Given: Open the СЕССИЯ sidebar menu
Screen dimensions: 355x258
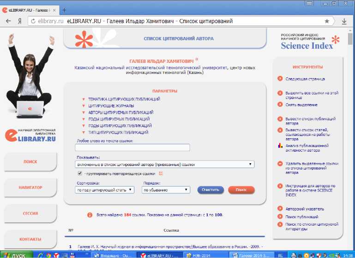Looking at the screenshot, I should coord(30,213).
